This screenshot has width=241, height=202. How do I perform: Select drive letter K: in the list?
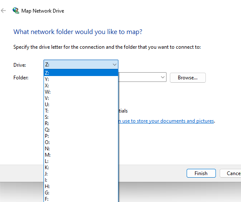click(x=81, y=168)
